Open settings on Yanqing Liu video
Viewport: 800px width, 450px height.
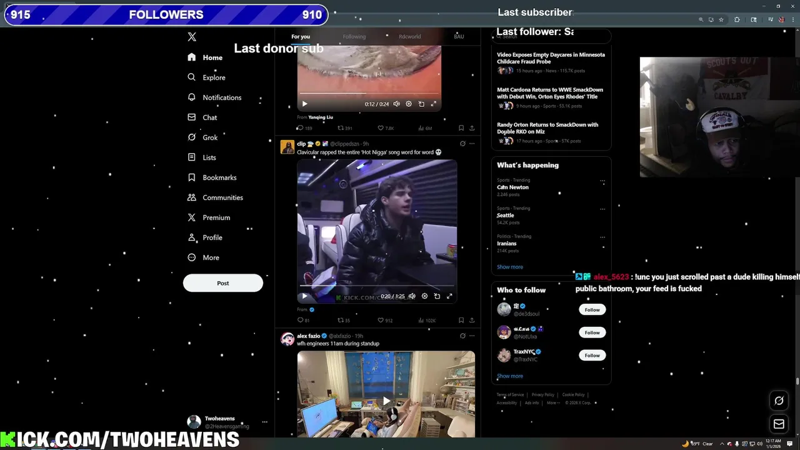click(x=409, y=104)
